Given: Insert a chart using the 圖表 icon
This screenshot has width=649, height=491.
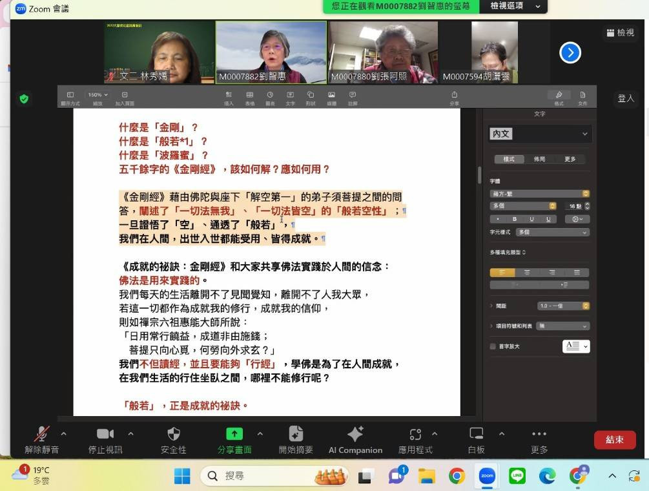Looking at the screenshot, I should [271, 95].
